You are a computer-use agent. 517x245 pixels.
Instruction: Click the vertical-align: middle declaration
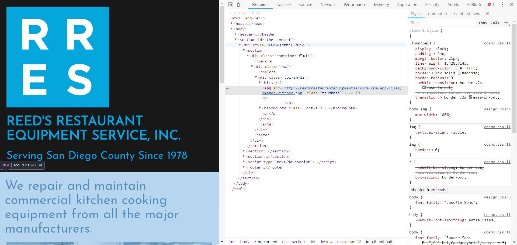click(440, 132)
